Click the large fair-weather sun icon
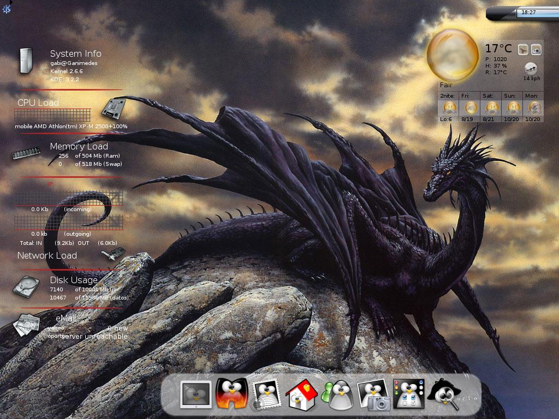This screenshot has width=559, height=419. pos(453,55)
